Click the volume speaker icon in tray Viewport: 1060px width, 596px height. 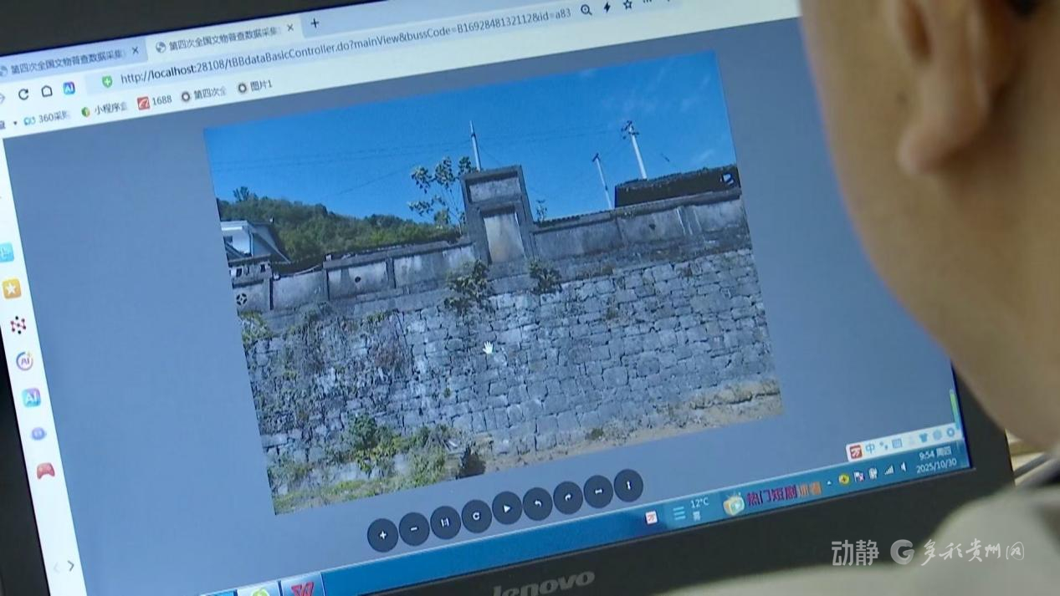point(903,468)
